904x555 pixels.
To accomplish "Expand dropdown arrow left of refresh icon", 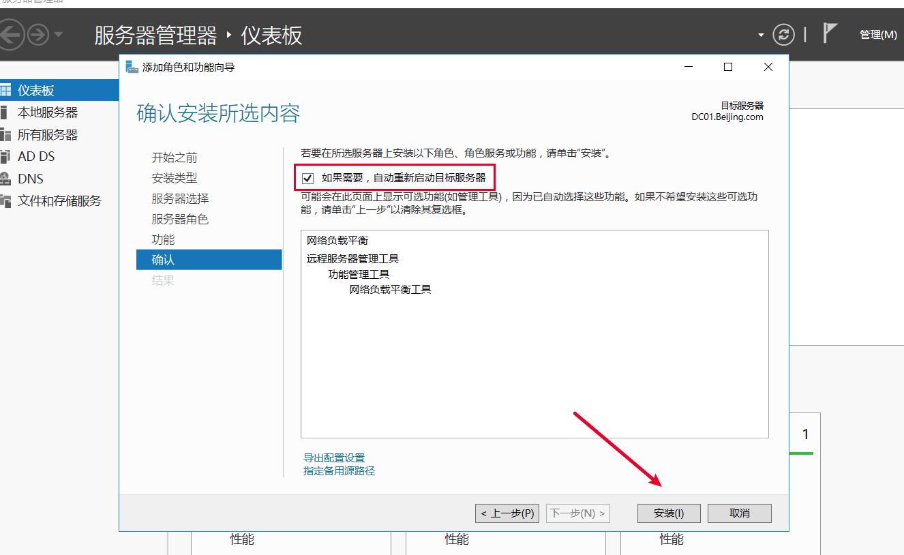I will click(x=761, y=35).
